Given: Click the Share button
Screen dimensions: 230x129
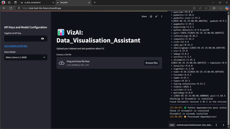Looking at the screenshot, I should 144,17.
